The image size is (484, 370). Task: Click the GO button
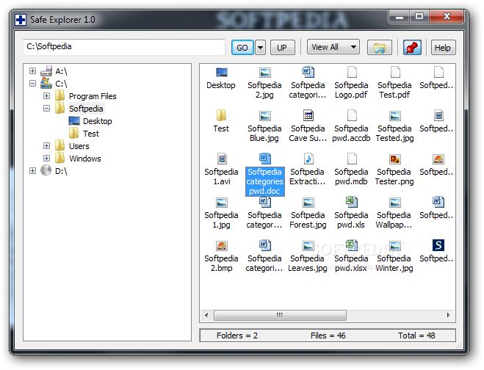(242, 48)
